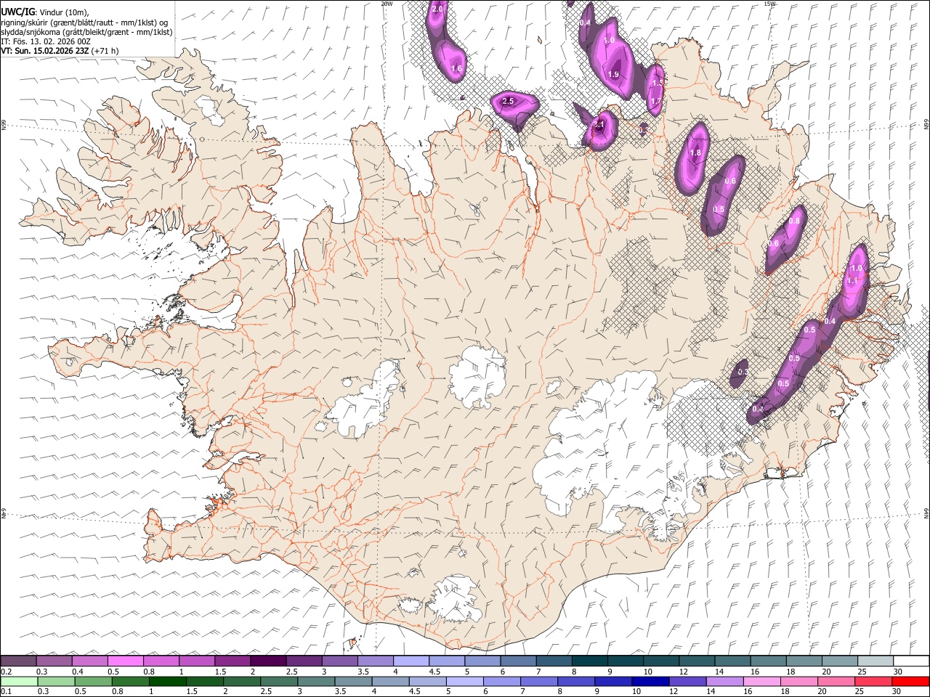930x697 pixels.
Task: Click the '0.6' value label inside the dark purple band
Action: [x=731, y=181]
